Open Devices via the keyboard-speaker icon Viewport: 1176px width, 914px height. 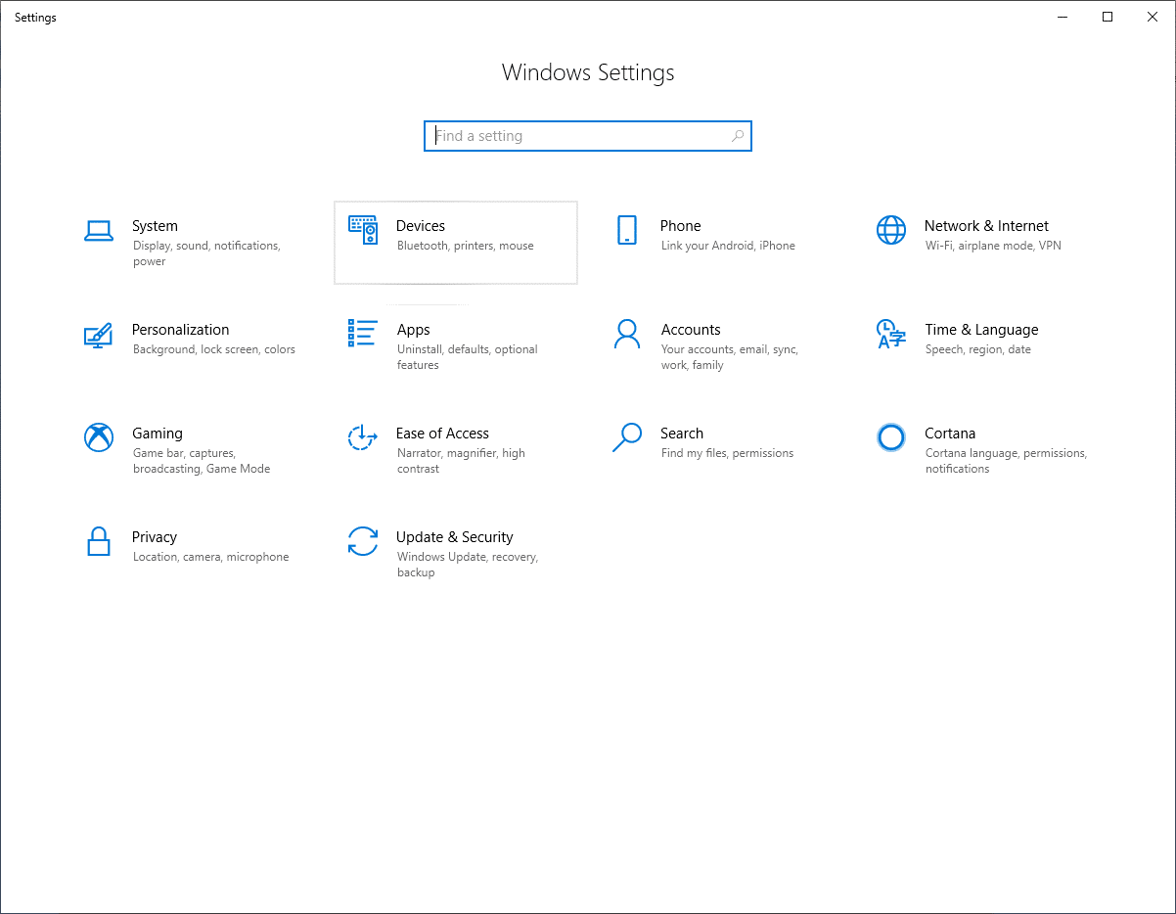tap(363, 230)
